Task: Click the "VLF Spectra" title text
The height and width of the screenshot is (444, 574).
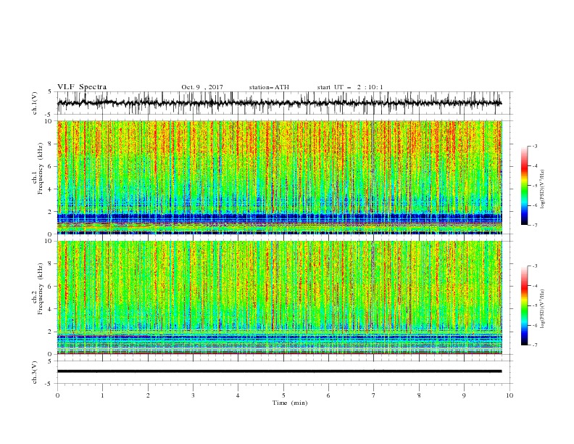Action: tap(82, 87)
